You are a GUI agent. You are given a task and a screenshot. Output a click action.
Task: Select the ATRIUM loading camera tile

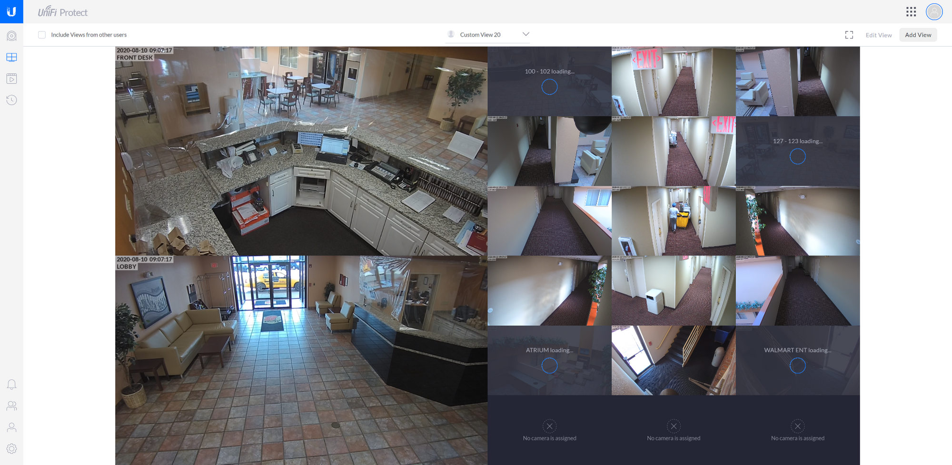549,360
